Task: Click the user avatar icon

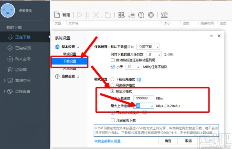Action: click(x=8, y=10)
